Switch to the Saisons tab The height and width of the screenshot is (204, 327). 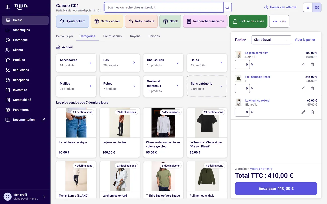[x=154, y=36]
